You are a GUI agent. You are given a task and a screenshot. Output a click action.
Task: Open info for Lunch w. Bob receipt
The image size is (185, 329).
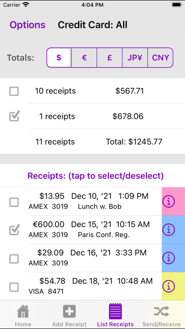pyautogui.click(x=168, y=202)
